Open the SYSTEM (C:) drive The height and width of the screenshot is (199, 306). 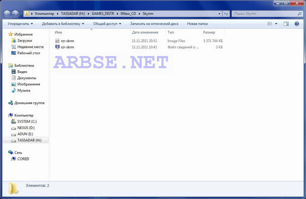pyautogui.click(x=27, y=122)
